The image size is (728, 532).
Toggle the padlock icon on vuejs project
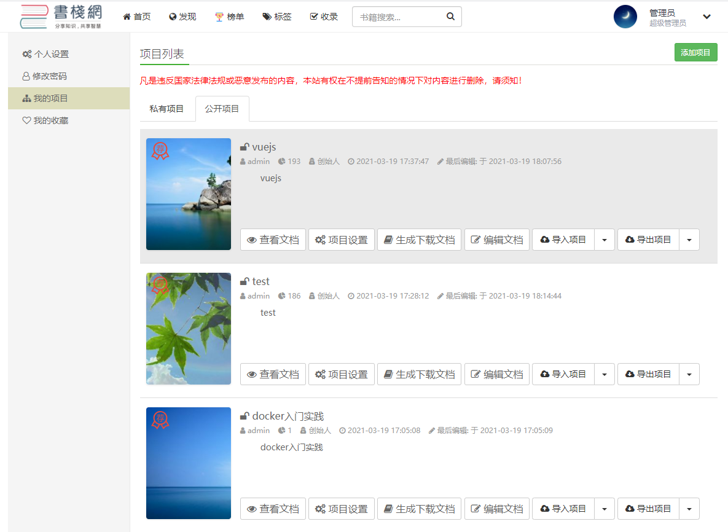pyautogui.click(x=245, y=146)
